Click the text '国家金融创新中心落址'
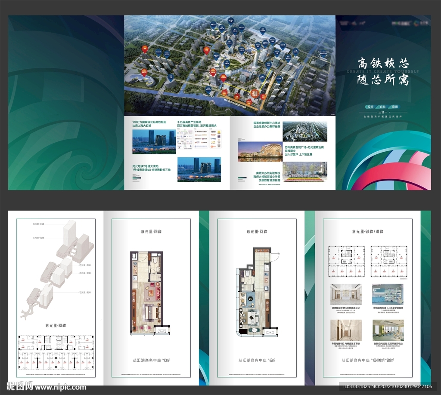 point(267,123)
